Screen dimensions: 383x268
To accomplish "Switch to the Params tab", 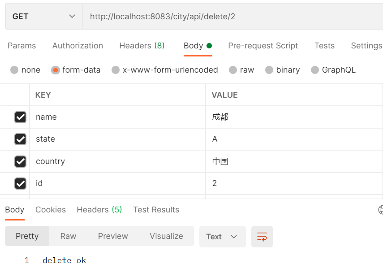I will 22,46.
